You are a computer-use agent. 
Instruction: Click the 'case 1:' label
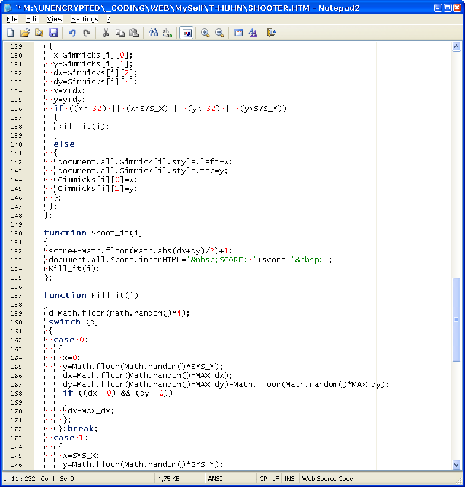(71, 438)
